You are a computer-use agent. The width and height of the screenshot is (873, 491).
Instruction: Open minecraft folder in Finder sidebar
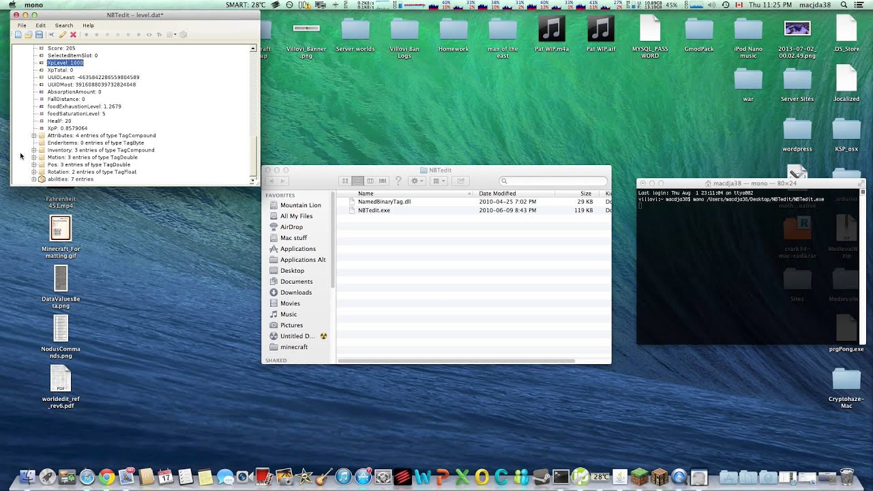tap(294, 347)
